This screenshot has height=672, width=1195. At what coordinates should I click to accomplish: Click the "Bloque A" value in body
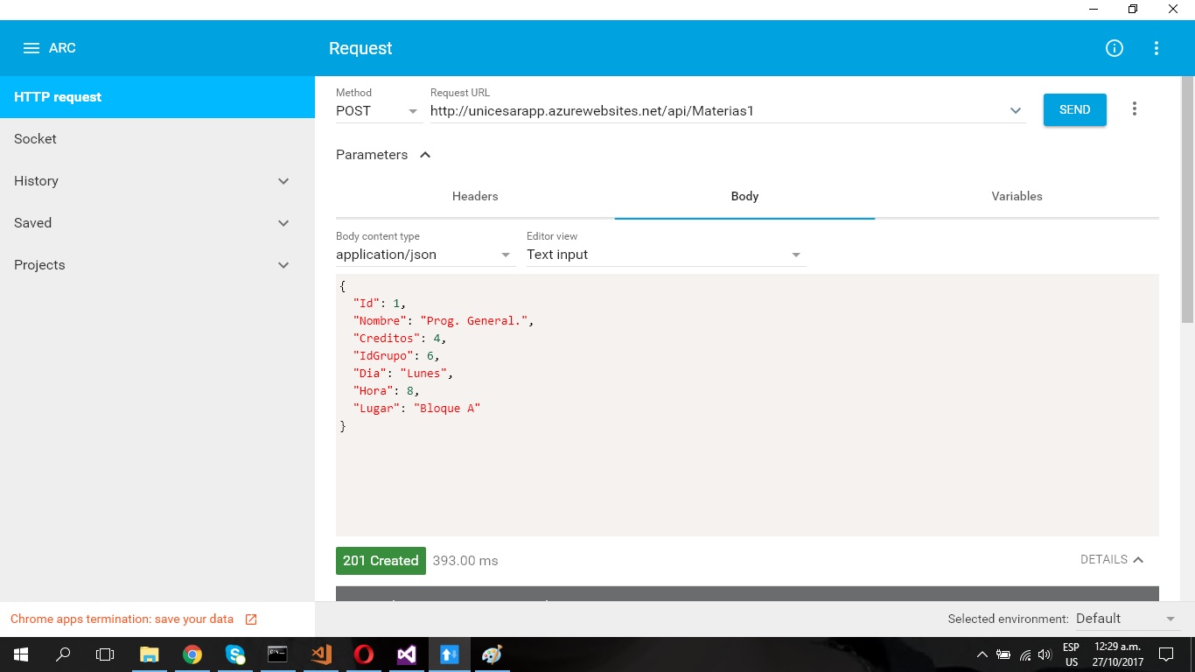coord(447,409)
